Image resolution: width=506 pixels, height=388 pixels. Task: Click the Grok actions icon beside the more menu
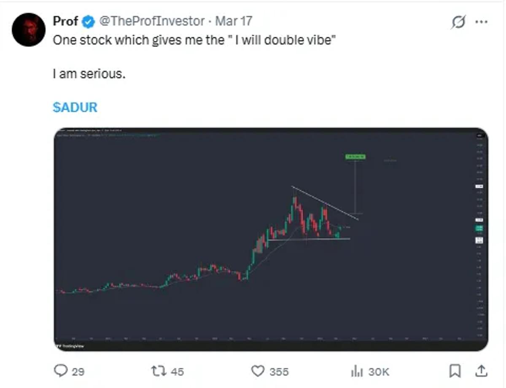coord(460,21)
